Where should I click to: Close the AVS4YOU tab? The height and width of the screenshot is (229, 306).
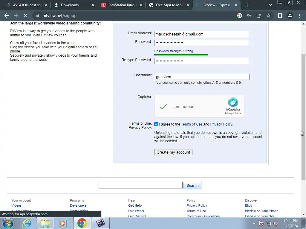pos(46,5)
